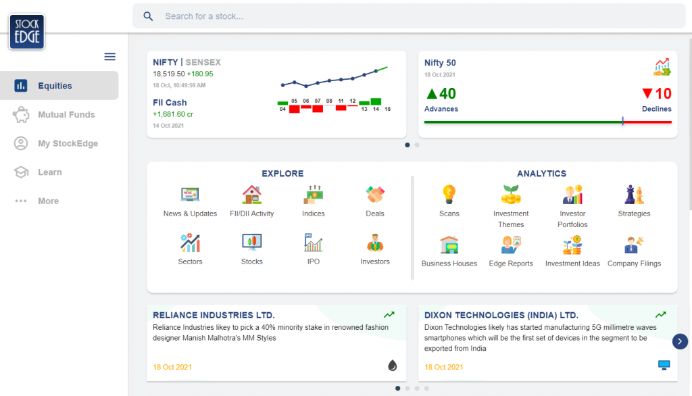Show second market summary slide dot
Viewport: 692px width, 396px height.
(417, 145)
